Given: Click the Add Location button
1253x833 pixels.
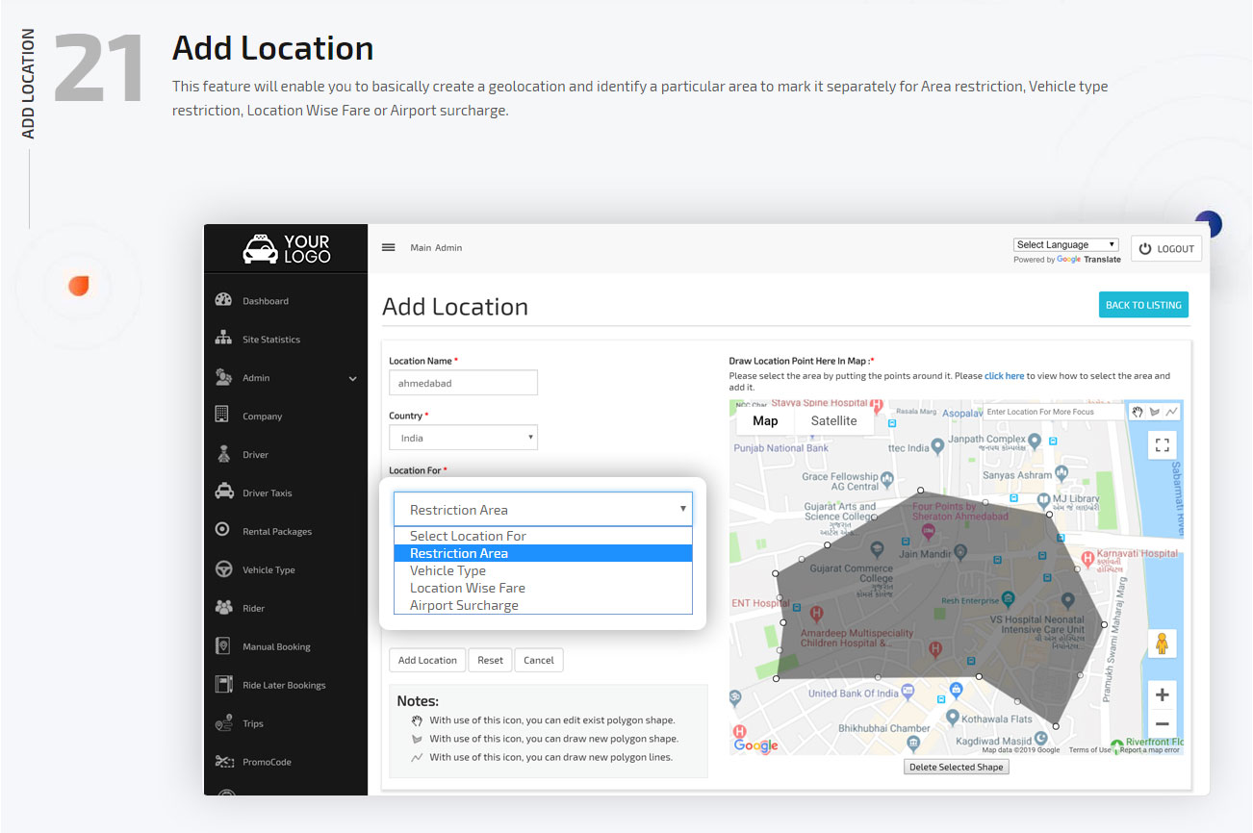Looking at the screenshot, I should 426,660.
